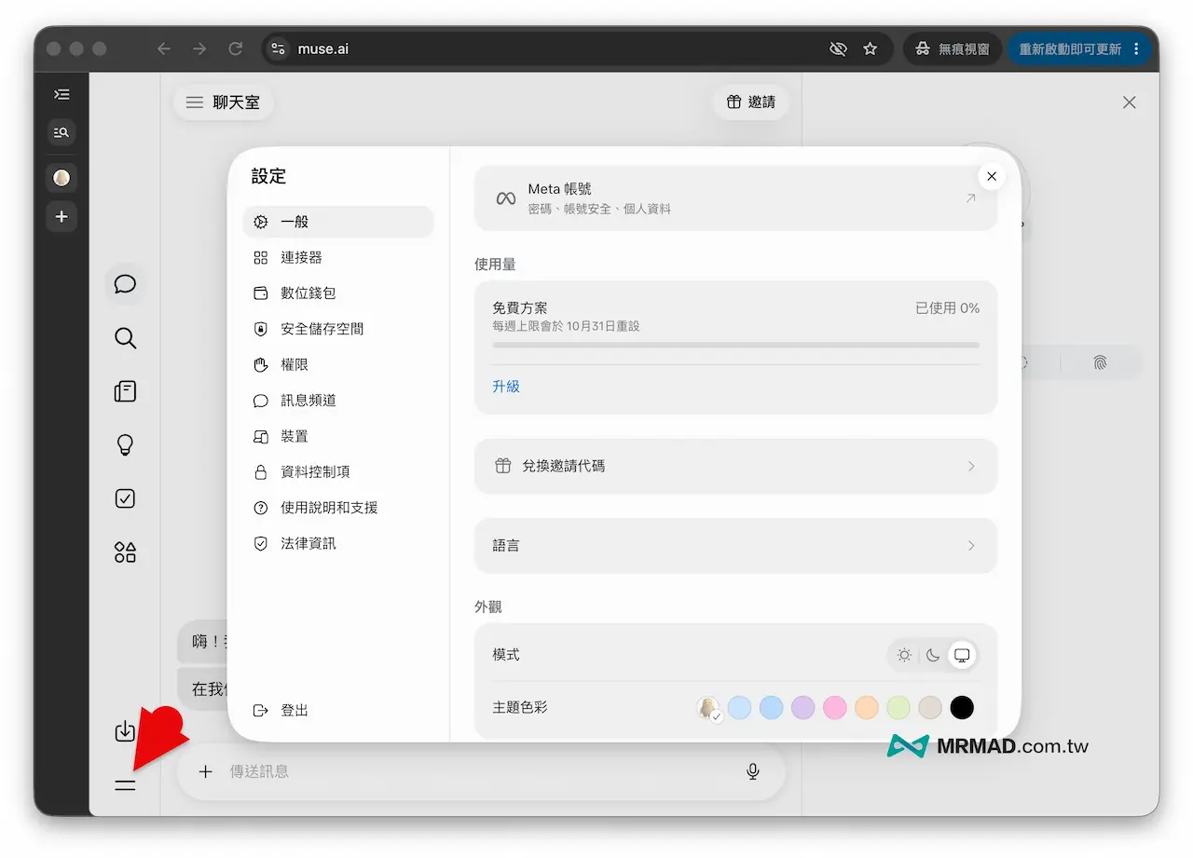Switch to the 連接器 settings section
1193x858 pixels.
click(338, 257)
